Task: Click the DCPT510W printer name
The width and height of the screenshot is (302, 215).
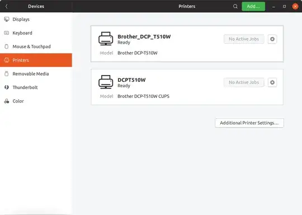Action: click(131, 80)
